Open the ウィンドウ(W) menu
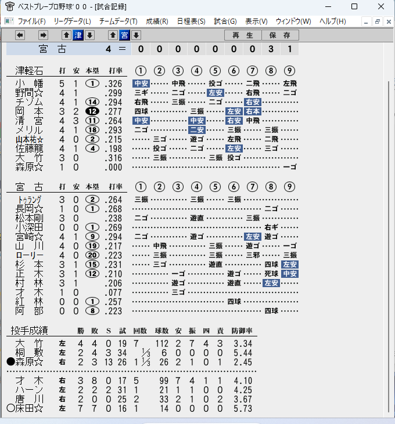 [293, 21]
